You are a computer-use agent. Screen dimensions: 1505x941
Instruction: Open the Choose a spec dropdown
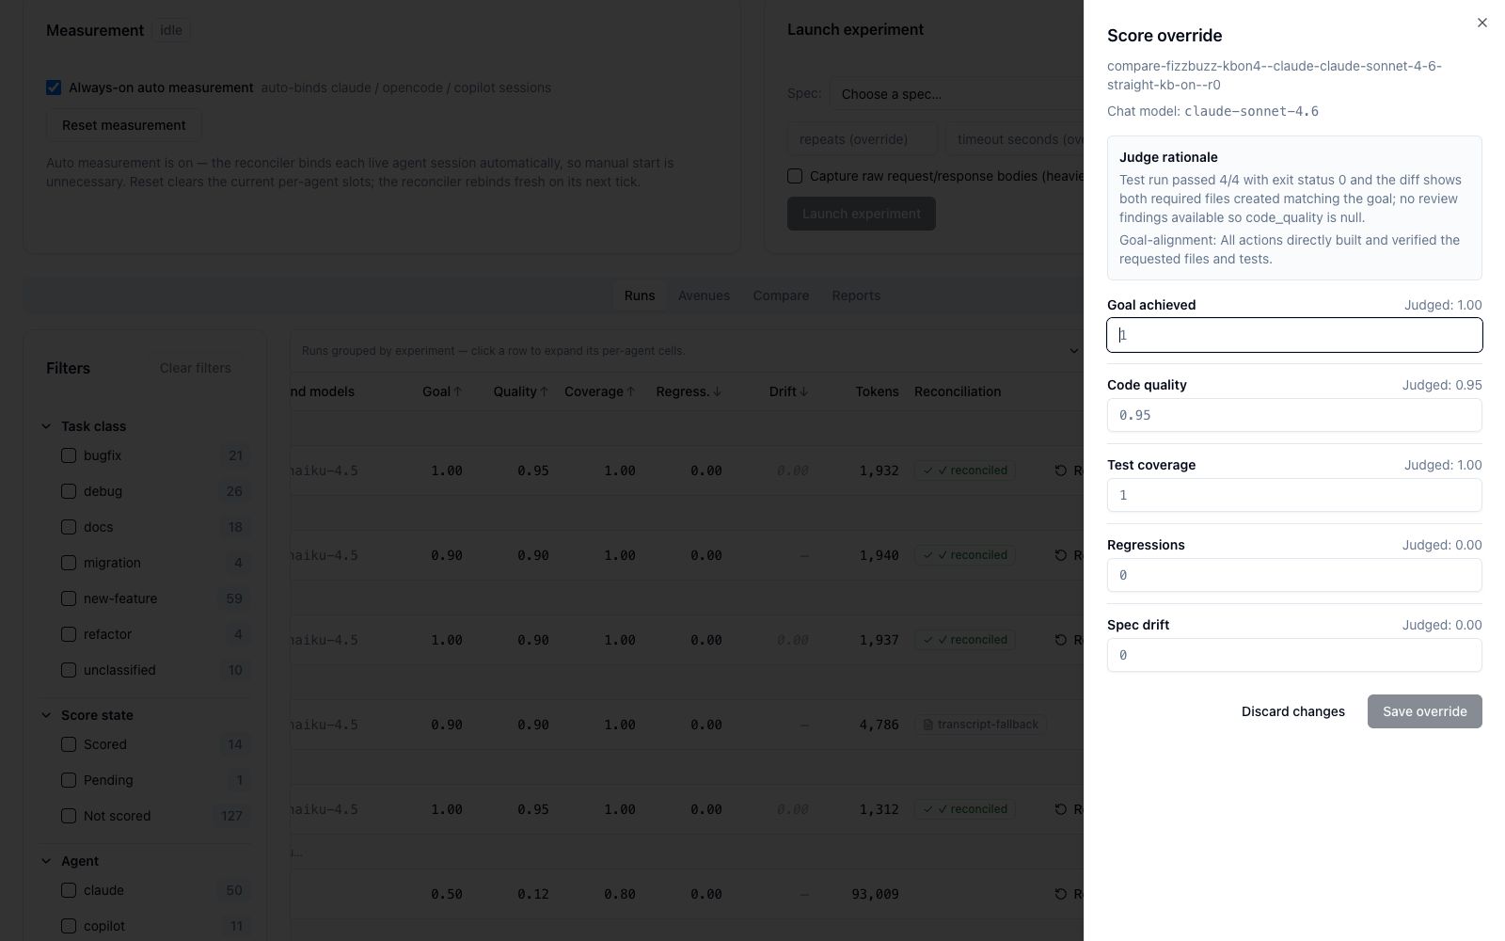point(957,94)
